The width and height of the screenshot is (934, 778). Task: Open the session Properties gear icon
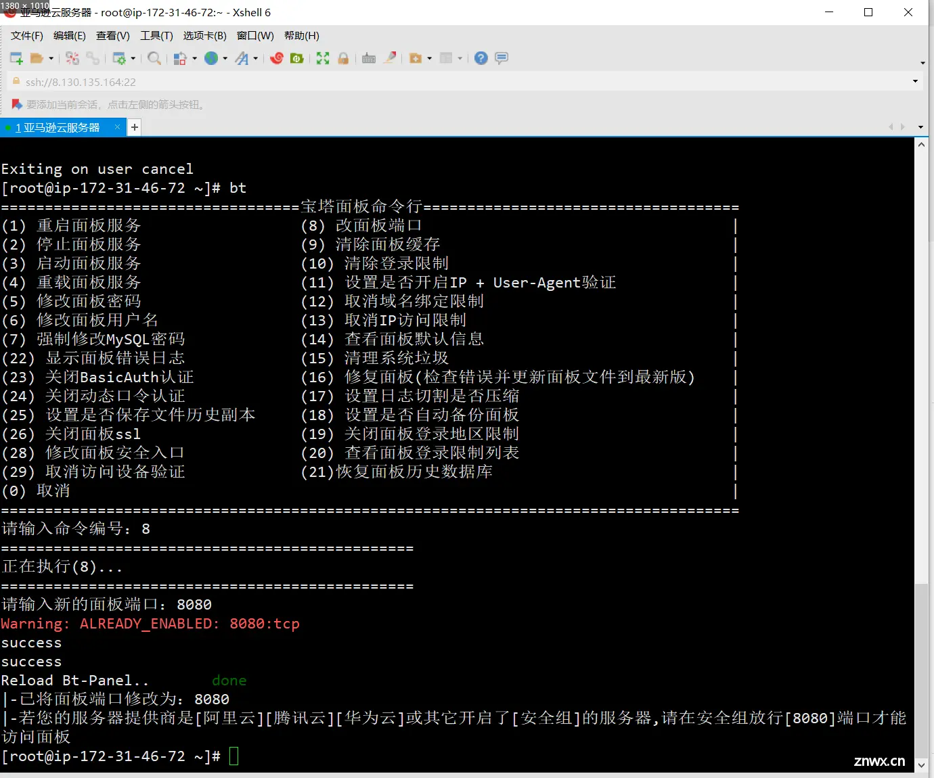click(x=119, y=58)
